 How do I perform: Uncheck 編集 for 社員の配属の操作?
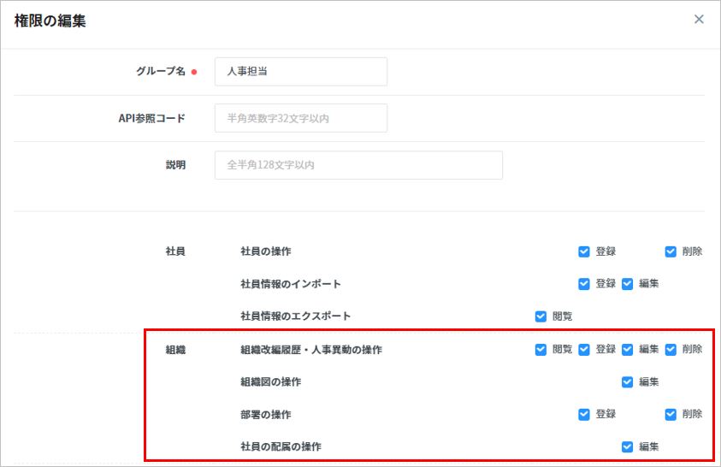coord(627,446)
